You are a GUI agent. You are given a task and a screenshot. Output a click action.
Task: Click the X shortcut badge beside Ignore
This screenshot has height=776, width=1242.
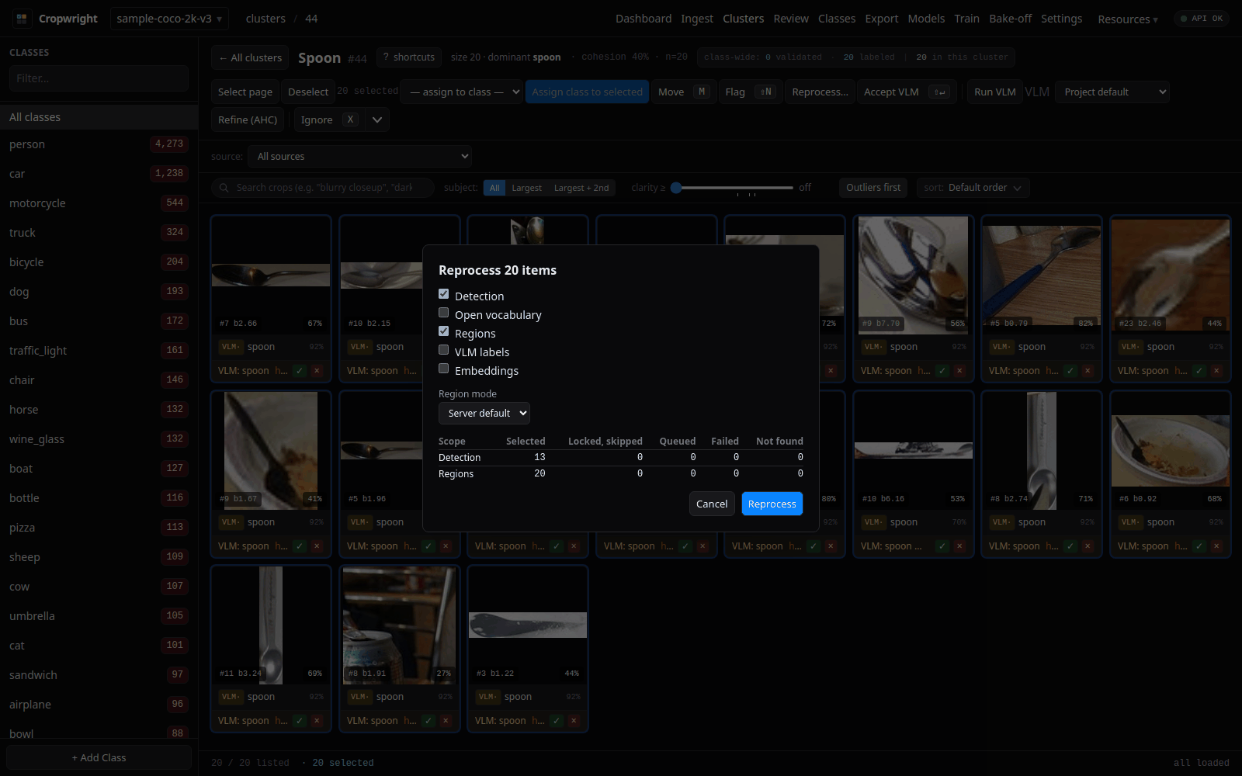pyautogui.click(x=351, y=120)
